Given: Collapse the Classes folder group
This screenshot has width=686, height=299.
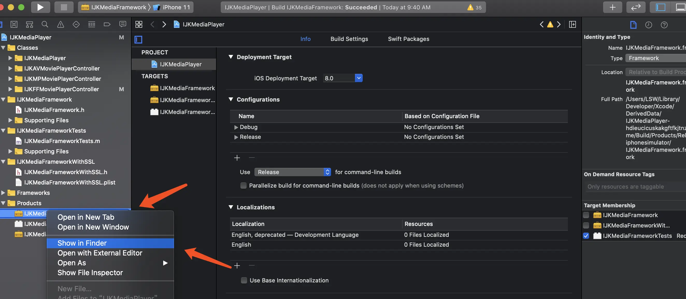Looking at the screenshot, I should (x=3, y=48).
